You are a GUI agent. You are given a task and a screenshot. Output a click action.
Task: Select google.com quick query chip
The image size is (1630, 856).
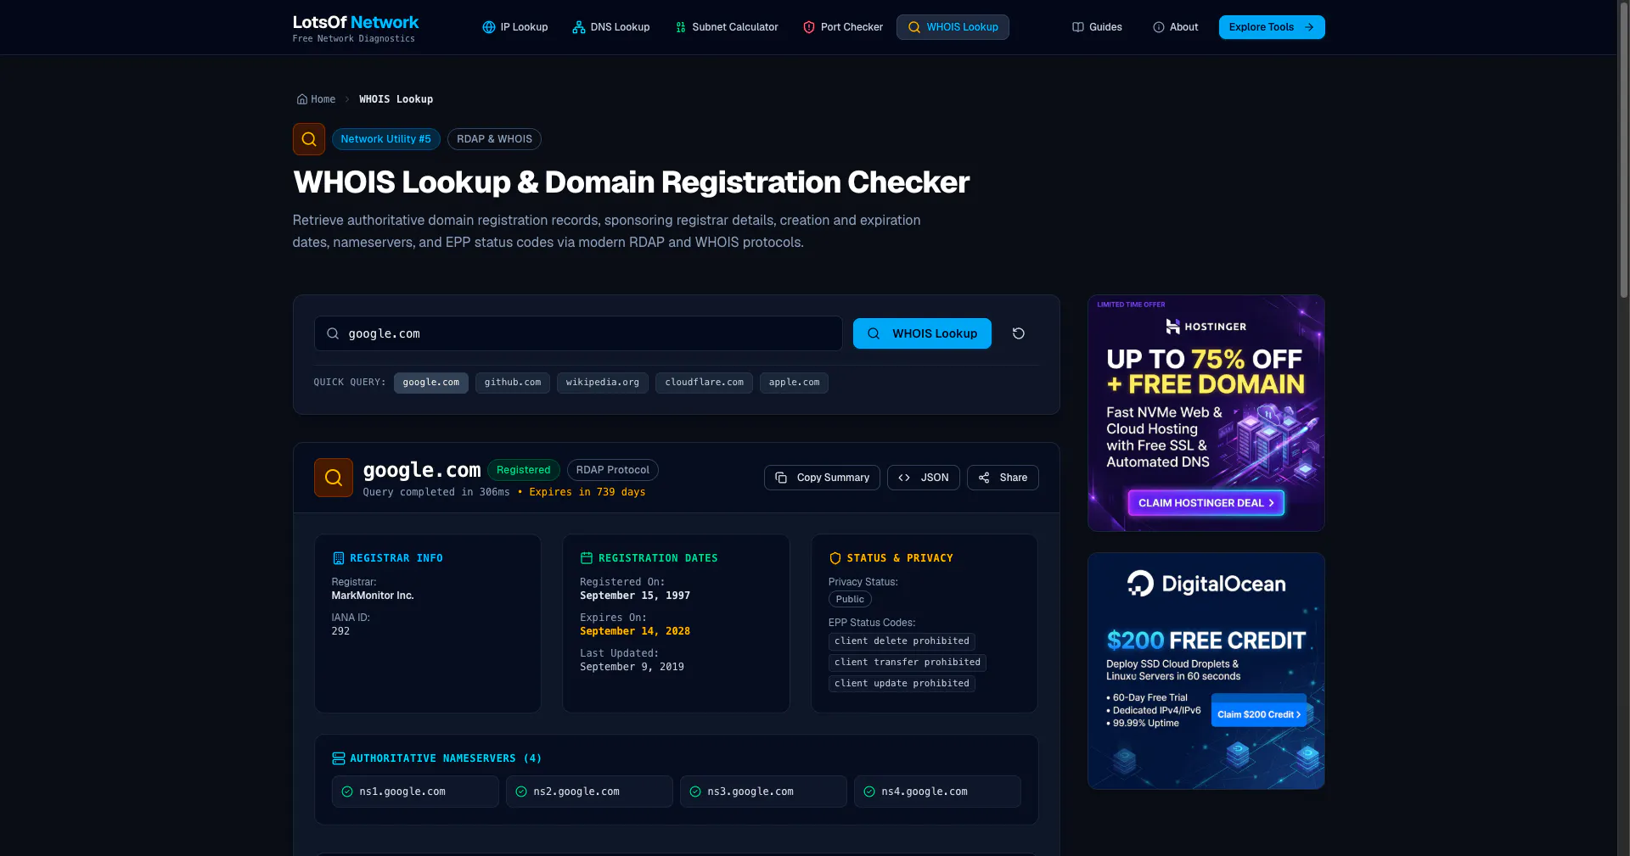tap(431, 383)
